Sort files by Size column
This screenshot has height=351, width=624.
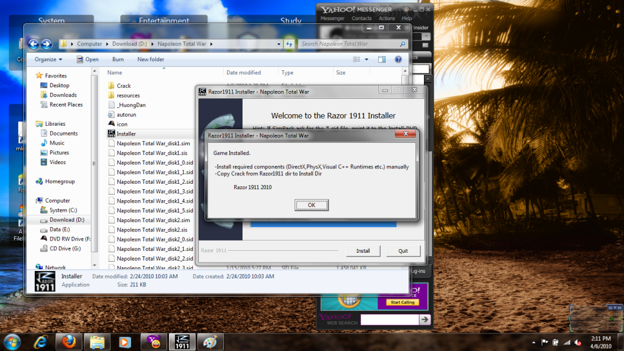(340, 73)
